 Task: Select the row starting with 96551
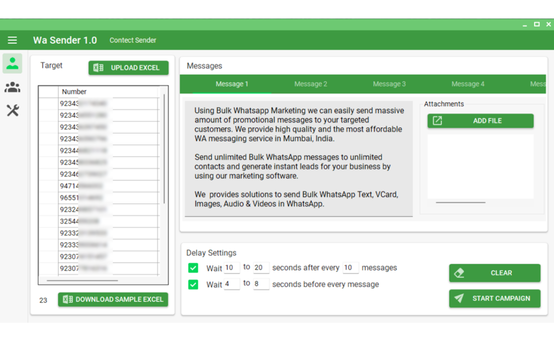[99, 198]
